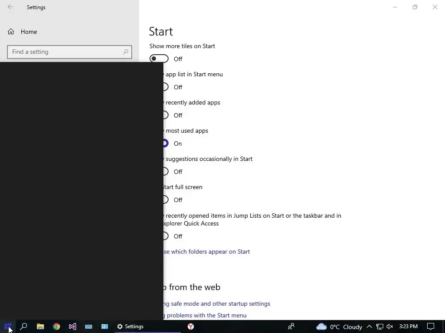The width and height of the screenshot is (445, 333).
Task: Toggle Show more tiles on Start
Action: coord(159,59)
